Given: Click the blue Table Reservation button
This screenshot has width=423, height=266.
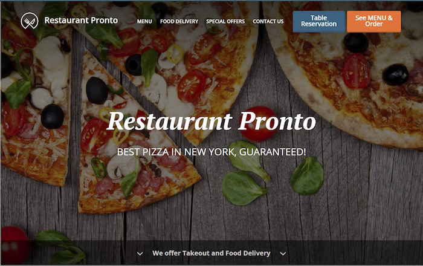Looking at the screenshot, I should [x=318, y=21].
